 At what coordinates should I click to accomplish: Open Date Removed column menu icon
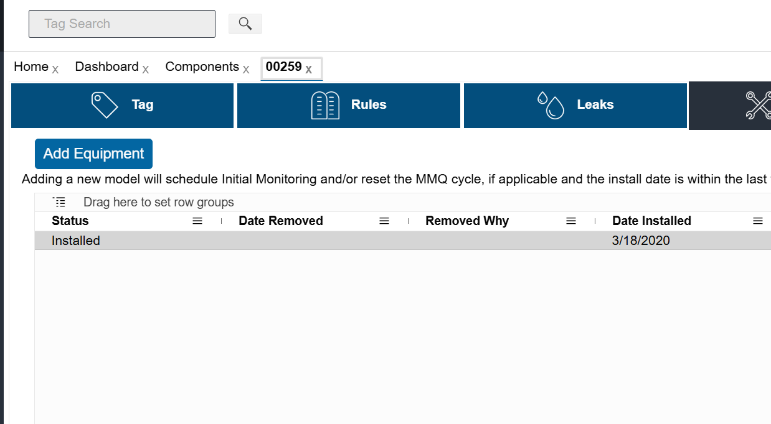[384, 221]
